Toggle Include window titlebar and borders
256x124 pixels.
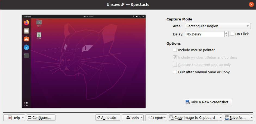point(175,58)
